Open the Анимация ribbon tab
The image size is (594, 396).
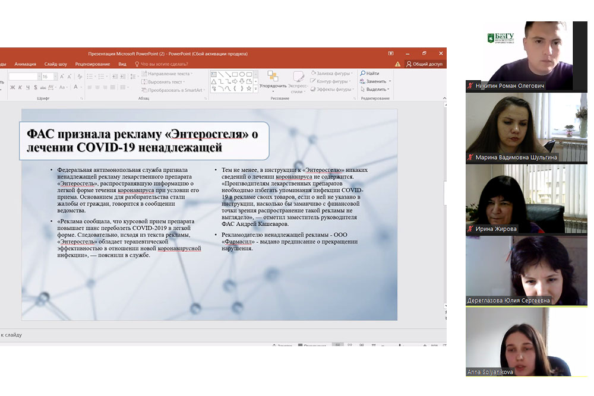point(25,64)
